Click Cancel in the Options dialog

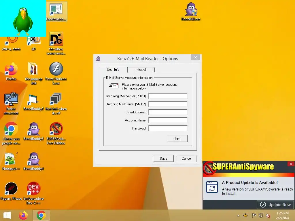pyautogui.click(x=186, y=159)
